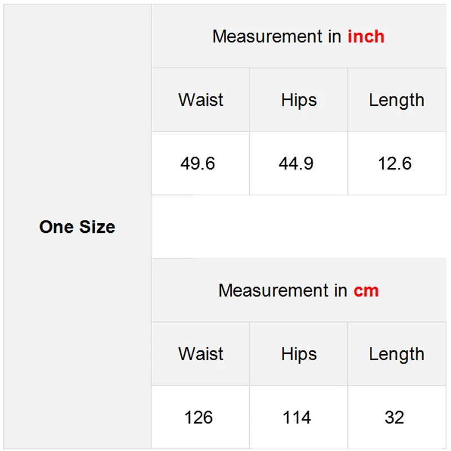Select Length header in cm table
451x451 pixels.
click(396, 355)
